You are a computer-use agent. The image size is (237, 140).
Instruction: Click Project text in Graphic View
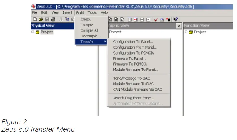(x=115, y=32)
